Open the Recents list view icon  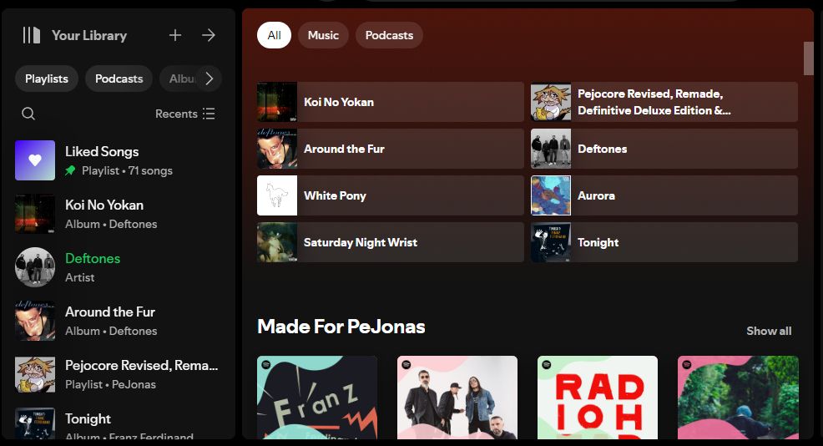coord(209,114)
